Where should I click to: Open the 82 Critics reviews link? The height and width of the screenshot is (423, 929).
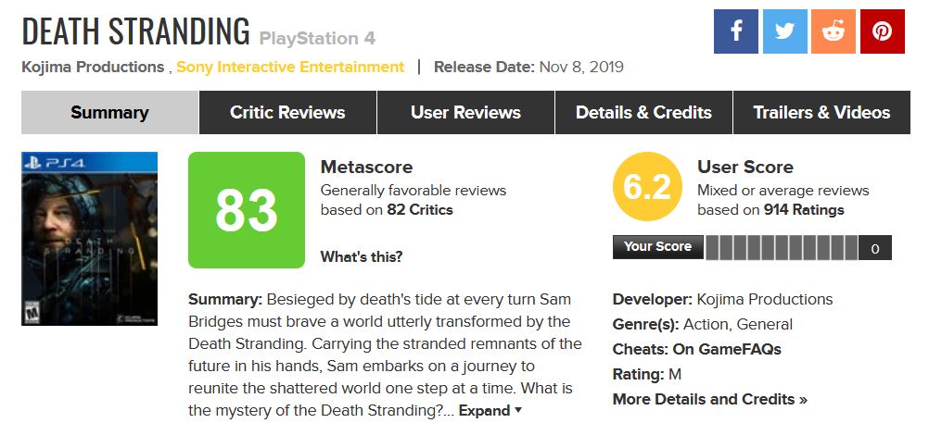[420, 209]
